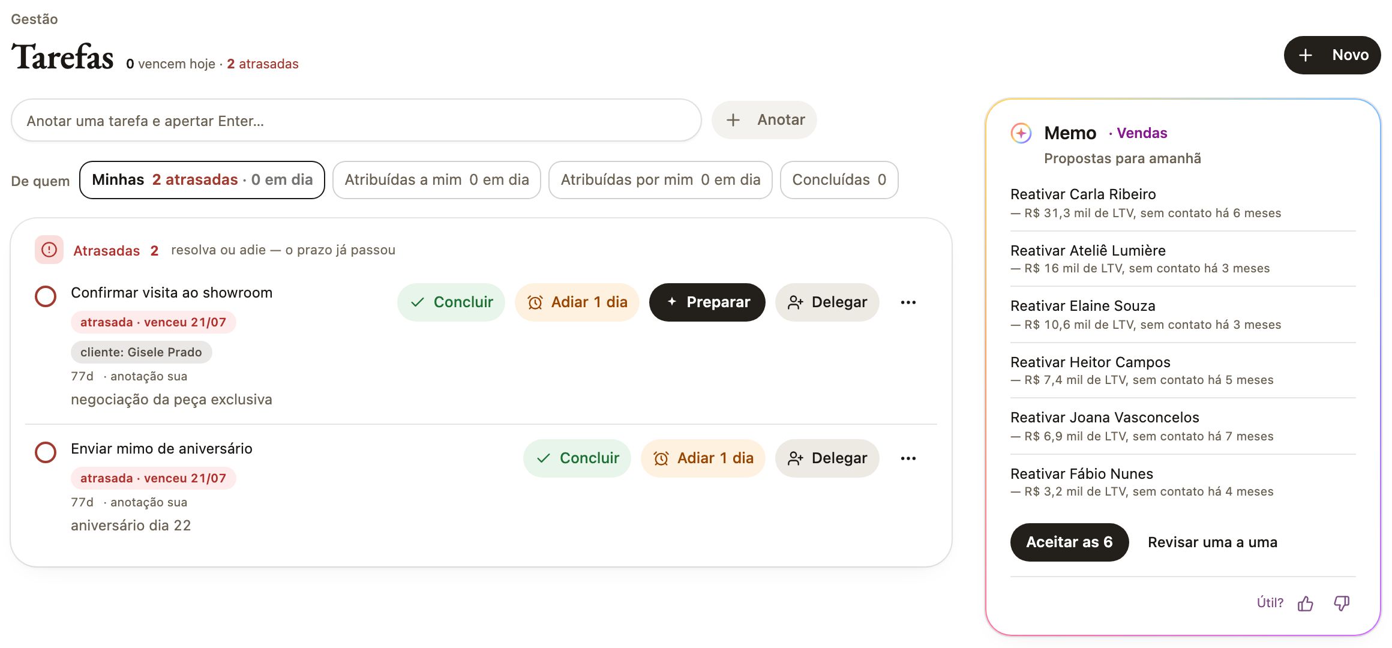This screenshot has height=648, width=1392.
Task: Open the Atribuídas por mim tab
Action: [x=661, y=180]
